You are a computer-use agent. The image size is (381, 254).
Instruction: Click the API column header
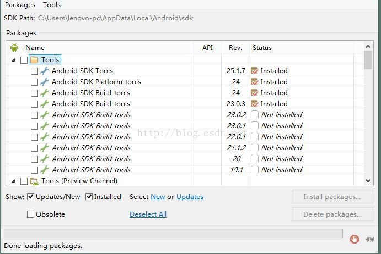(x=207, y=48)
